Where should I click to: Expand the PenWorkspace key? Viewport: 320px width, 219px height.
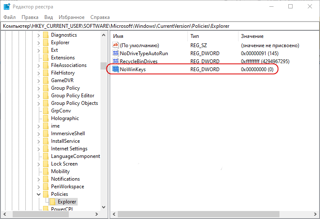[x=38, y=187]
